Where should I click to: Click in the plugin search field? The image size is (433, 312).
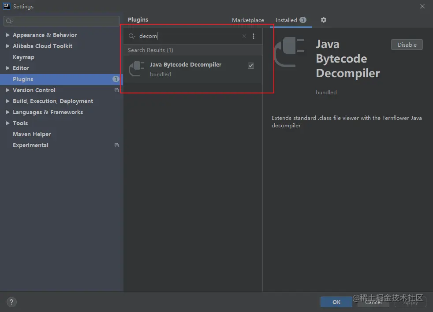(190, 36)
